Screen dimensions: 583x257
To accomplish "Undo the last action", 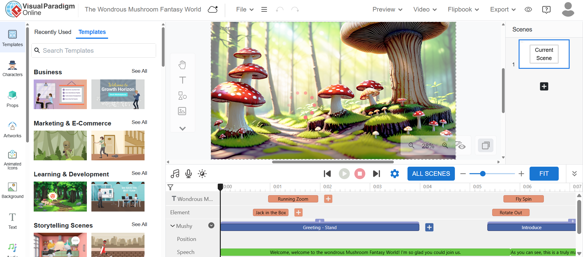I will (280, 9).
